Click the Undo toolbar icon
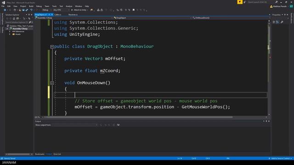Screen dimensions: 294x165 [x=31, y=10]
